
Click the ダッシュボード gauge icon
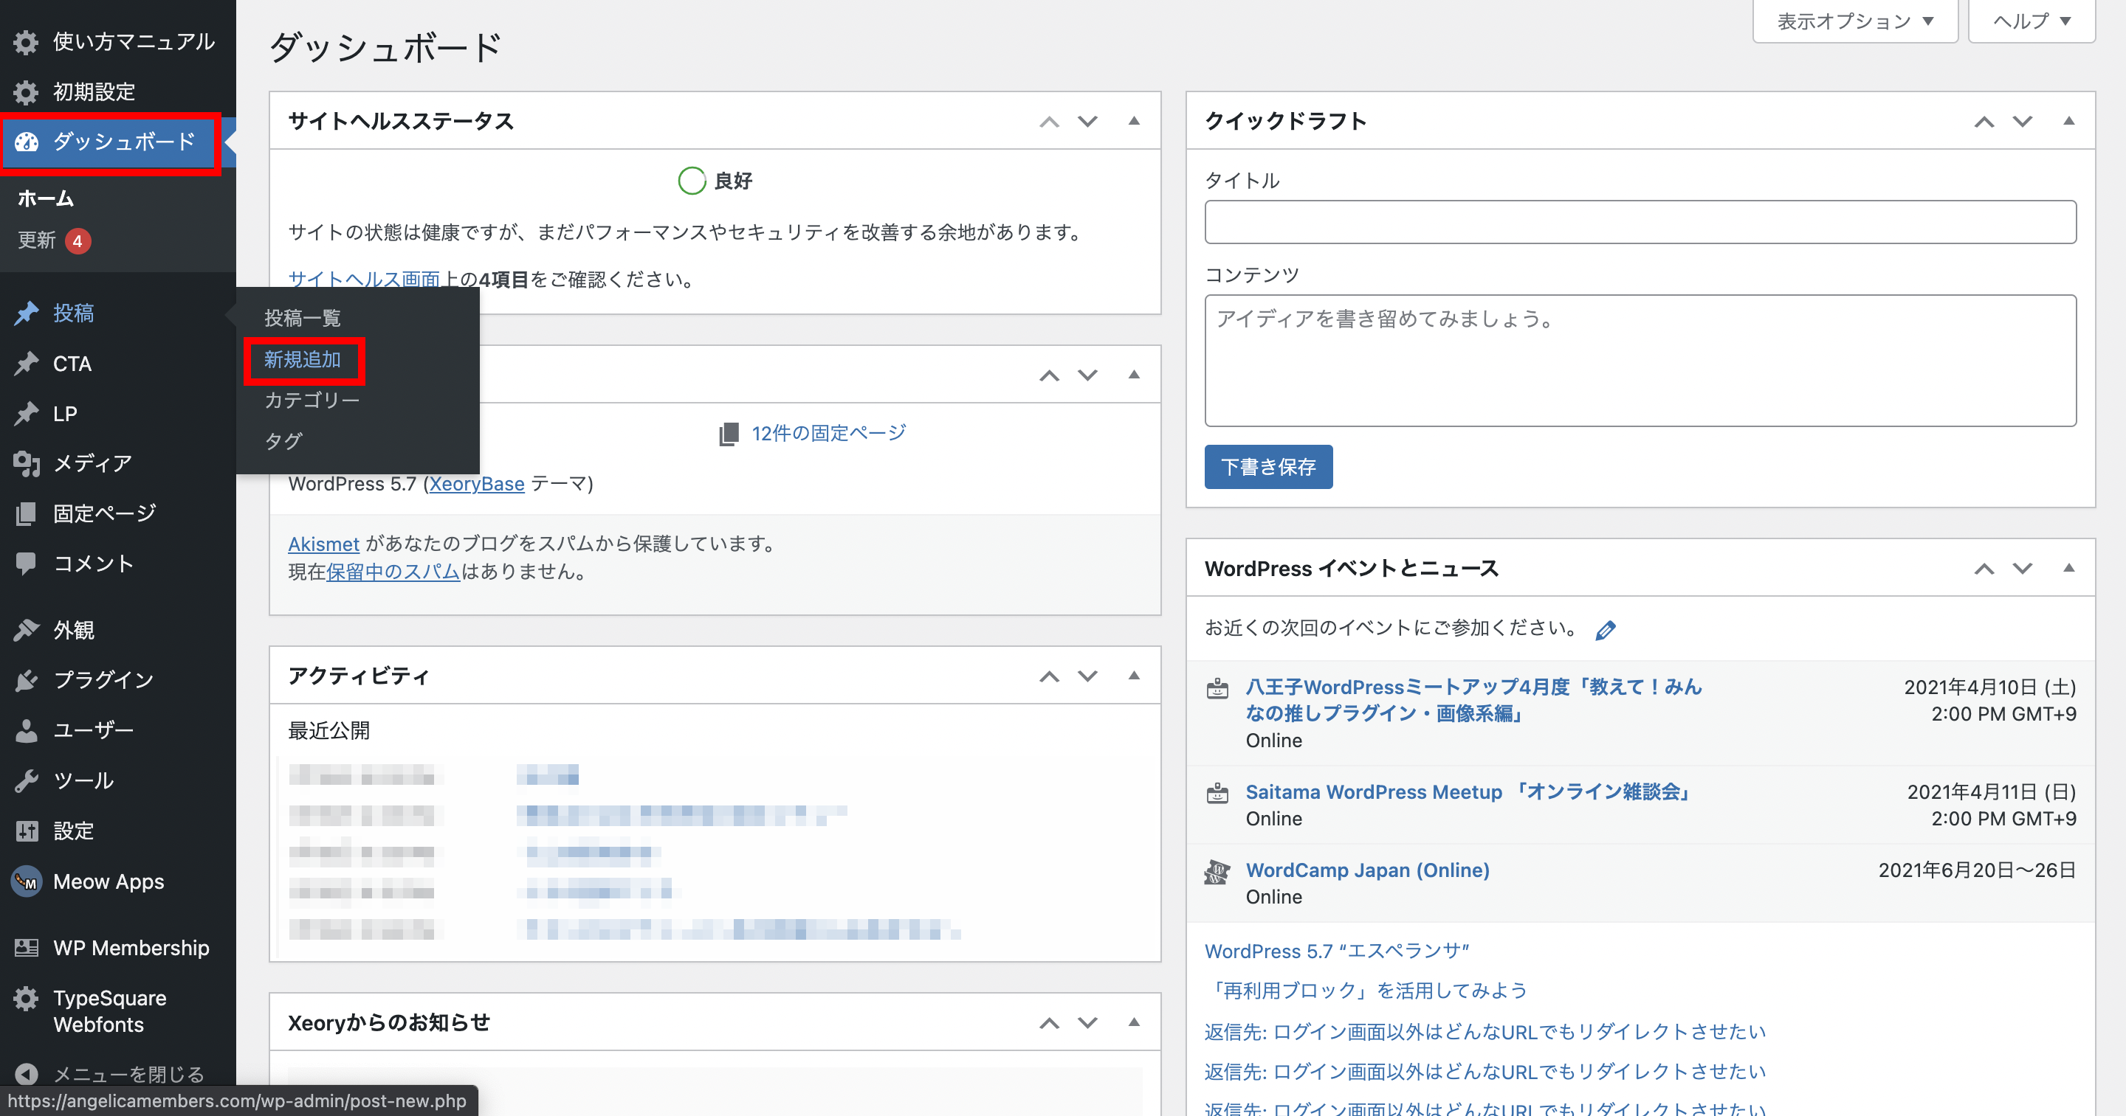pos(27,142)
